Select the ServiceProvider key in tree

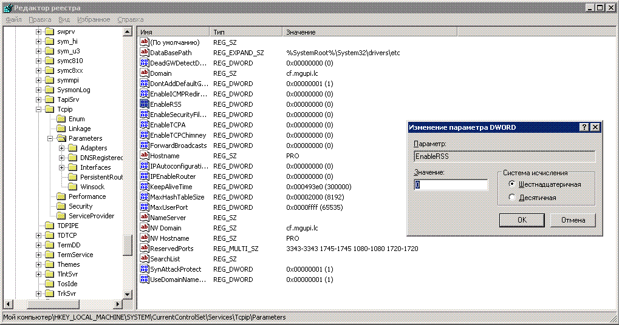point(91,216)
